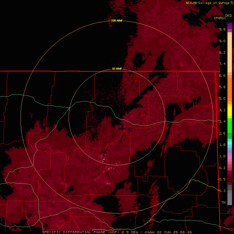
Task: Click the 5.8 scale value
Action: (222, 87)
